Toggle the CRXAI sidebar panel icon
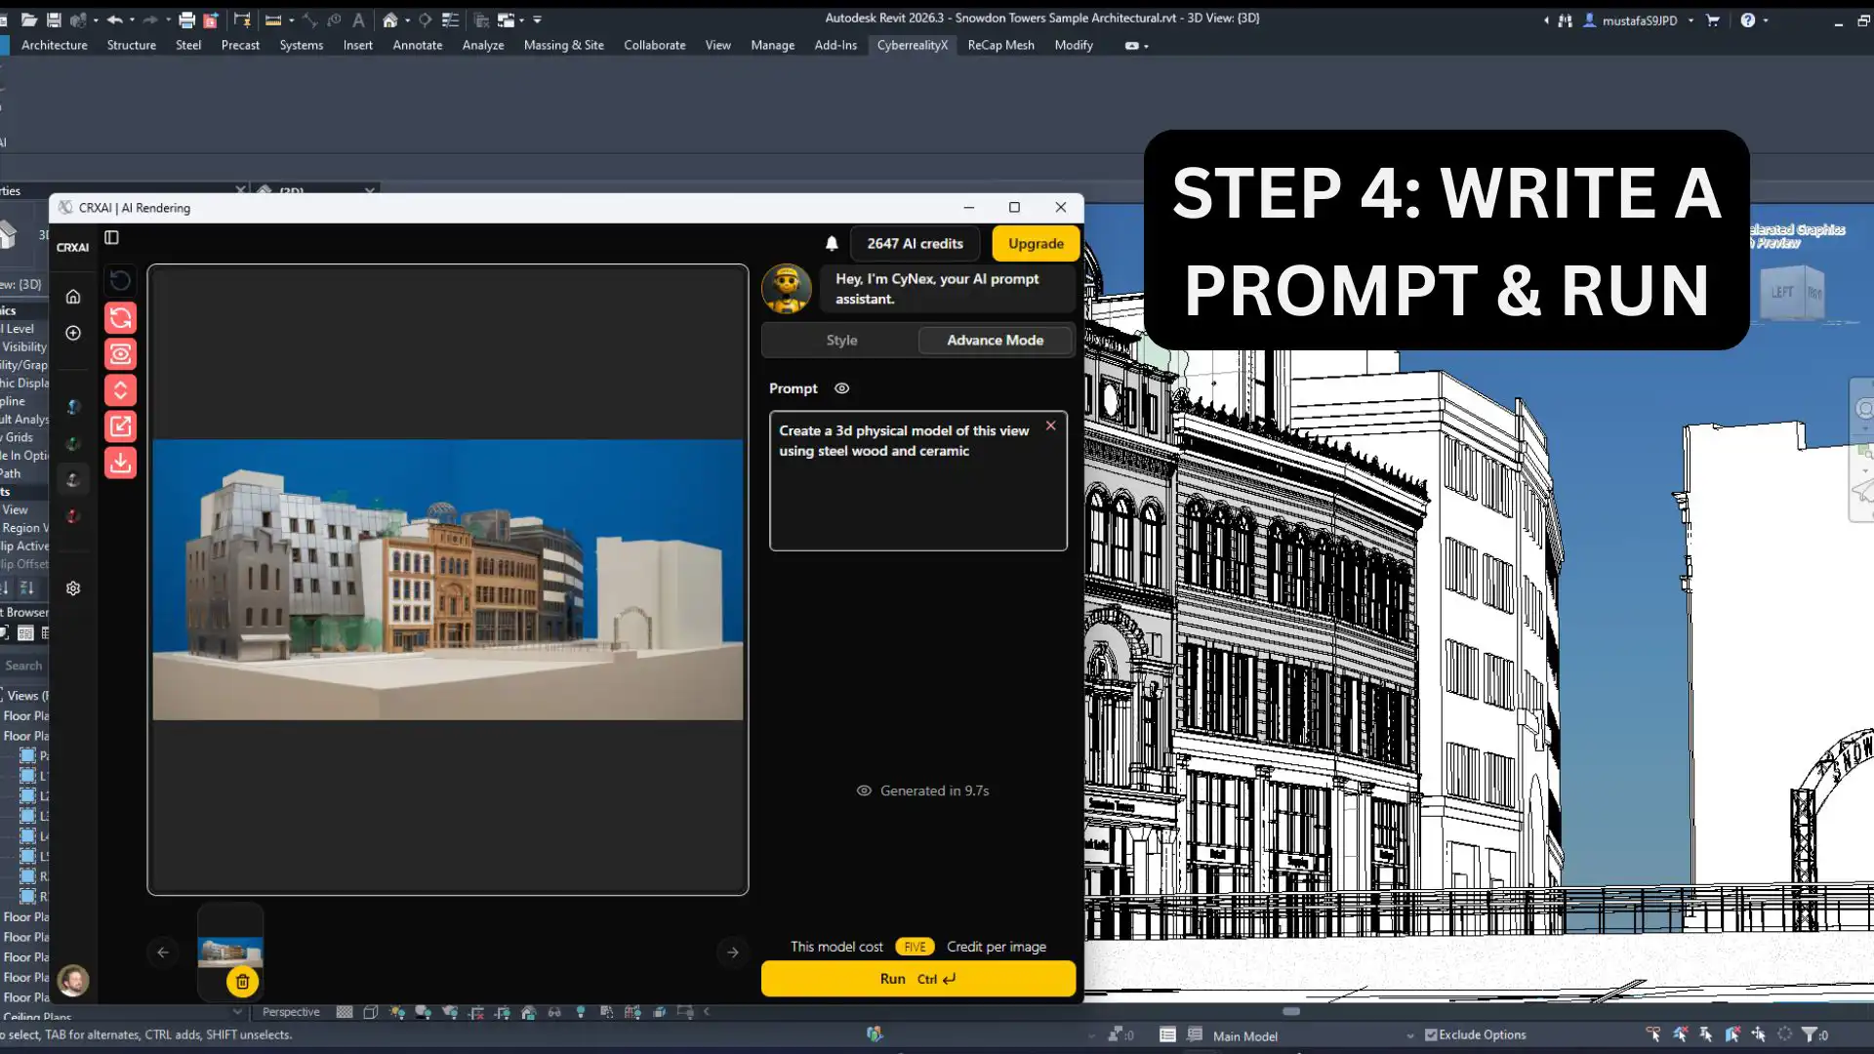Viewport: 1874px width, 1054px height. coord(111,237)
